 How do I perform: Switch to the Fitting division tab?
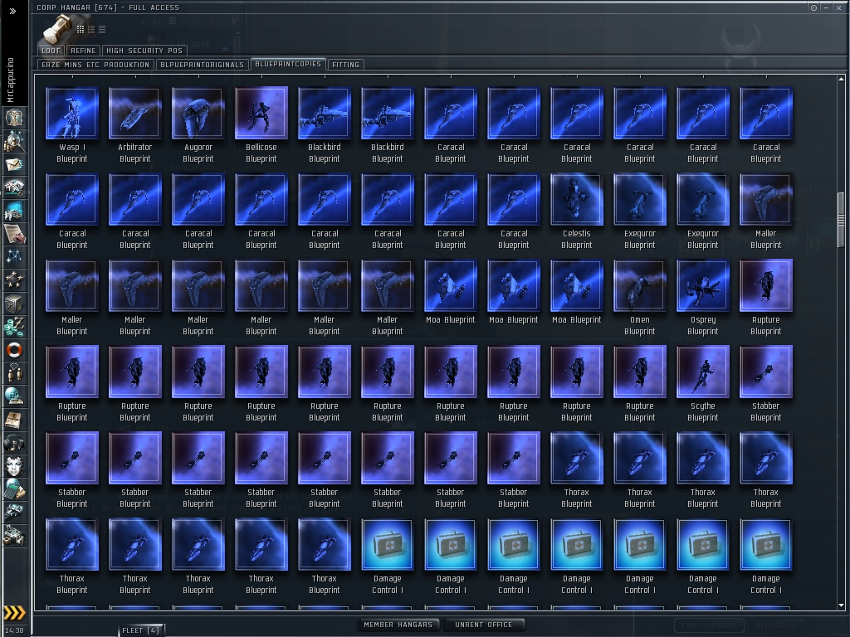pyautogui.click(x=345, y=65)
